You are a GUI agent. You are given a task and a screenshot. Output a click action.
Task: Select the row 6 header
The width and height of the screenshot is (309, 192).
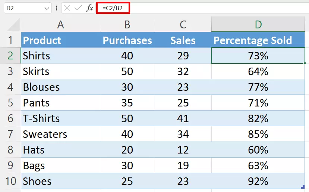[x=10, y=118]
